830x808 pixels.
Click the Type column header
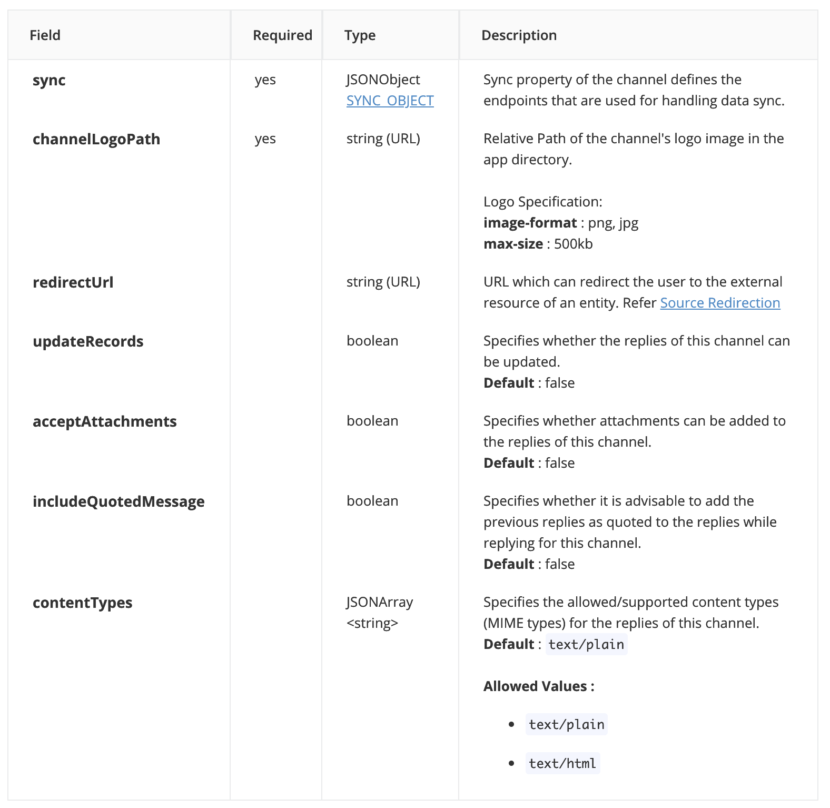(360, 35)
